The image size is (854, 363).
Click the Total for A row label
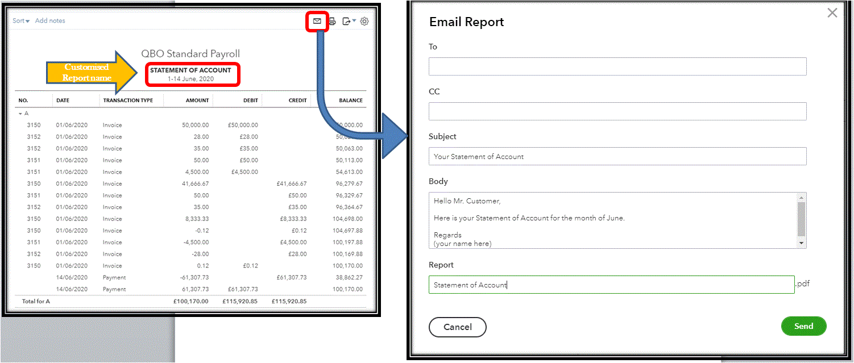coord(36,302)
